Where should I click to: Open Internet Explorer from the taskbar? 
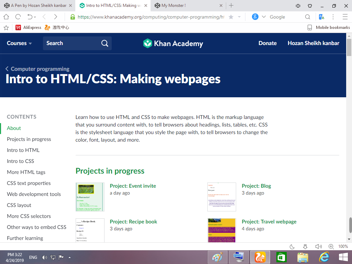coord(324,257)
